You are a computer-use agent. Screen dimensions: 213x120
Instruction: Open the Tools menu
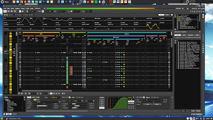[27, 8]
